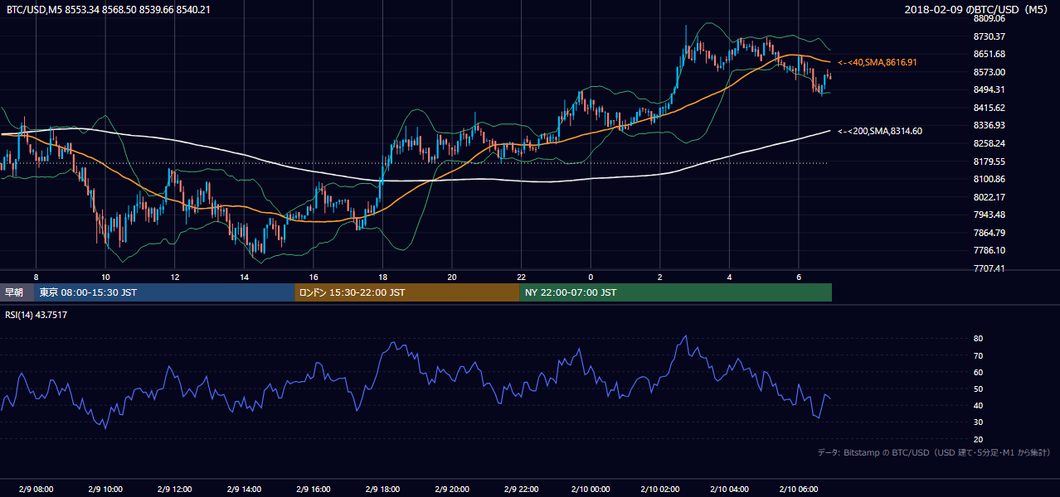Click price axis label 7864.79
1060x497 pixels.
(989, 233)
